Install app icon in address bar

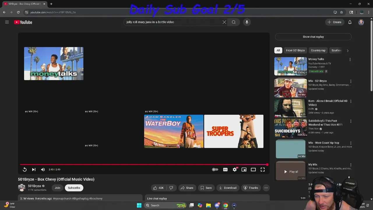pos(335,12)
